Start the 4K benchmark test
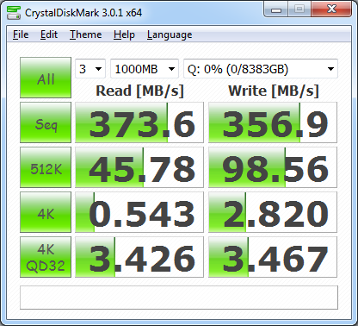358x326 pixels. (46, 212)
